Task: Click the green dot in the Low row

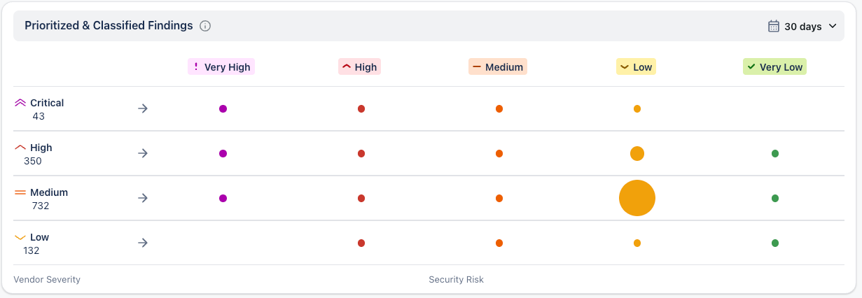Action: (x=775, y=243)
